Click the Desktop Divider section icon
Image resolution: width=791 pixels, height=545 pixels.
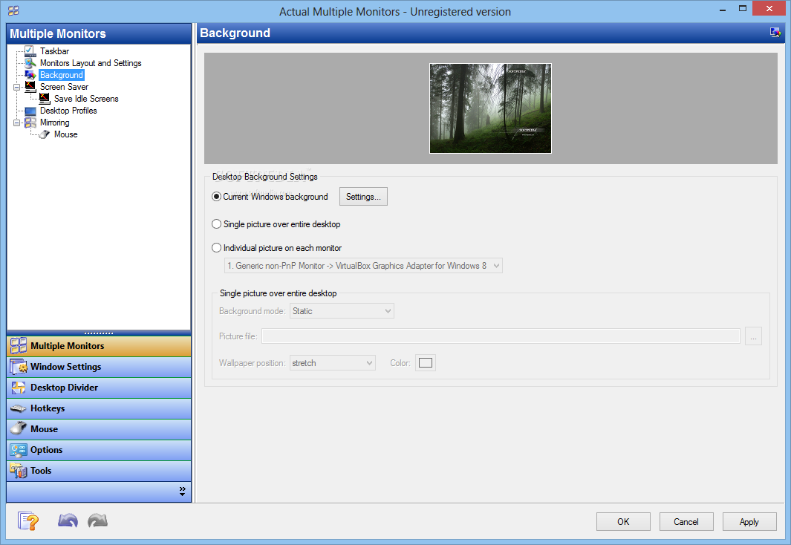point(19,387)
